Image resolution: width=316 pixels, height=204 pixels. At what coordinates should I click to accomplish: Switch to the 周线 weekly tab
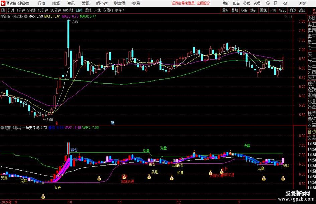click(x=88, y=10)
